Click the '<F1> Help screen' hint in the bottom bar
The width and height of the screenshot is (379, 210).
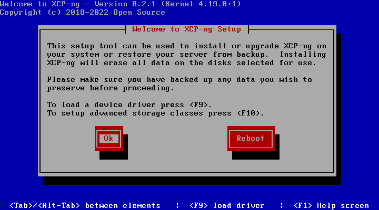click(331, 206)
